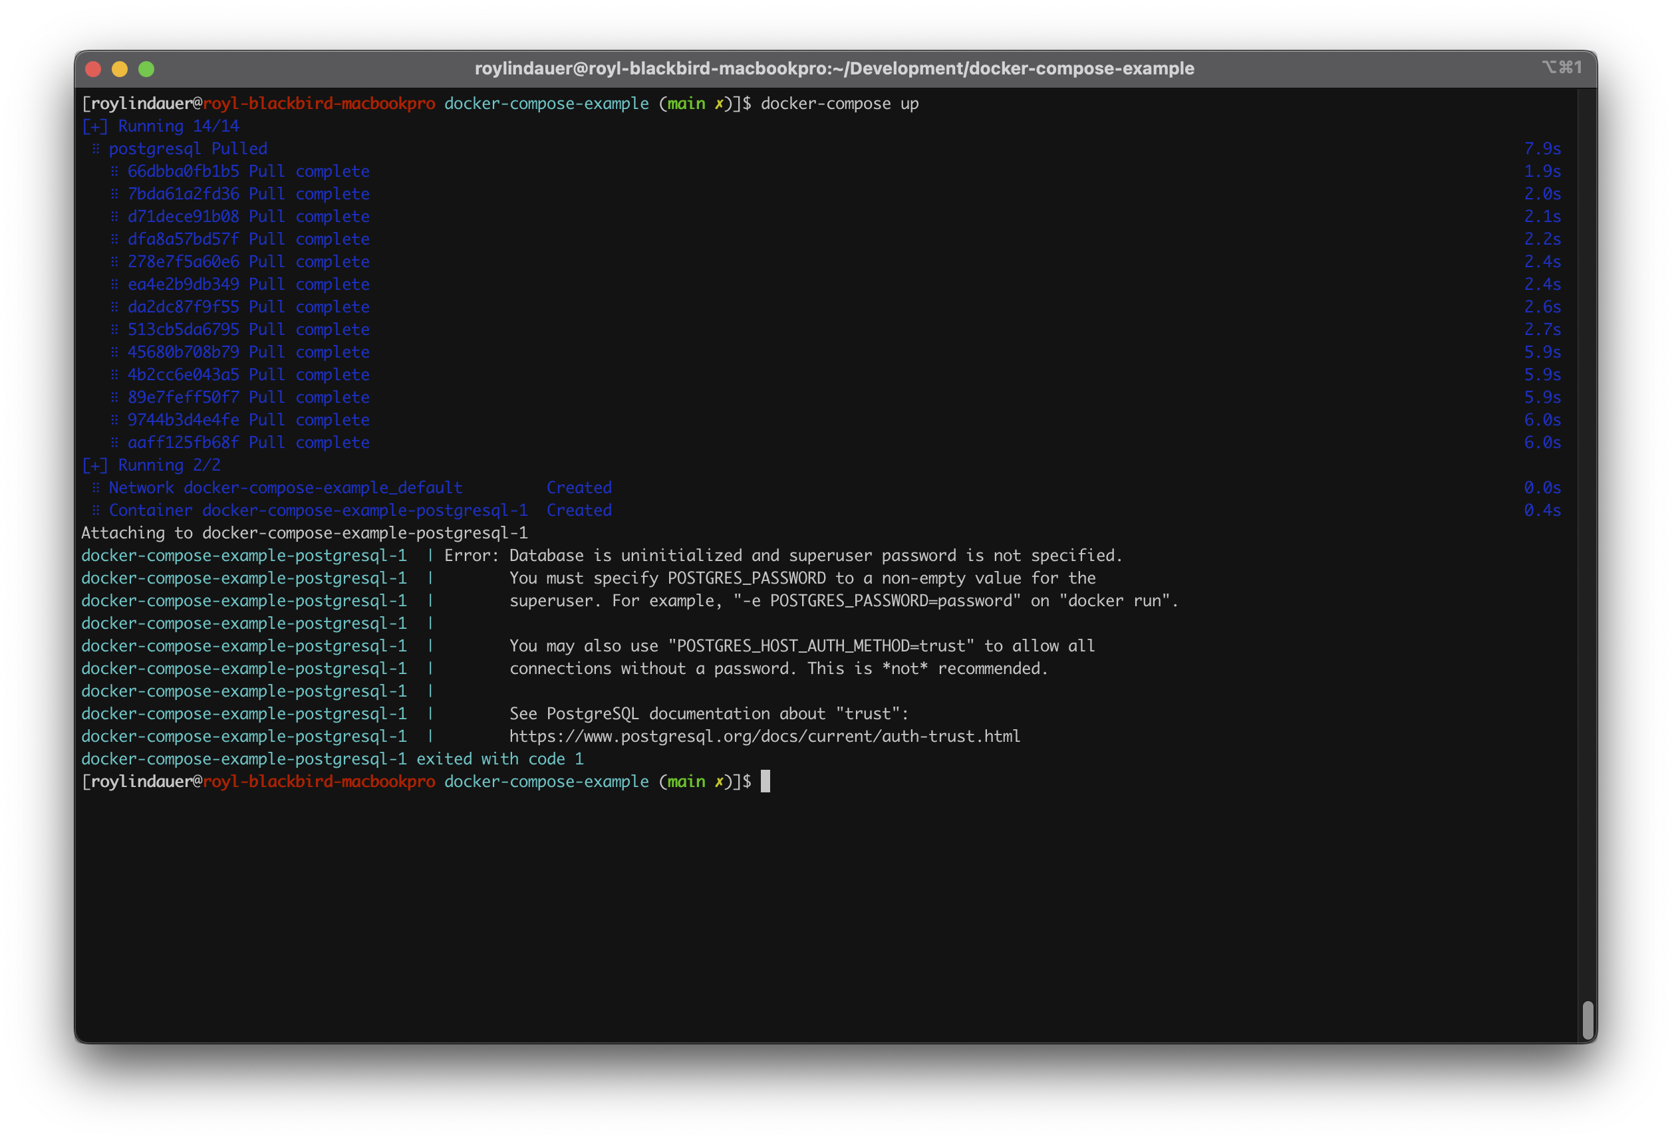Click the 'See PostgreSQL documentation about trust' line

(710, 714)
